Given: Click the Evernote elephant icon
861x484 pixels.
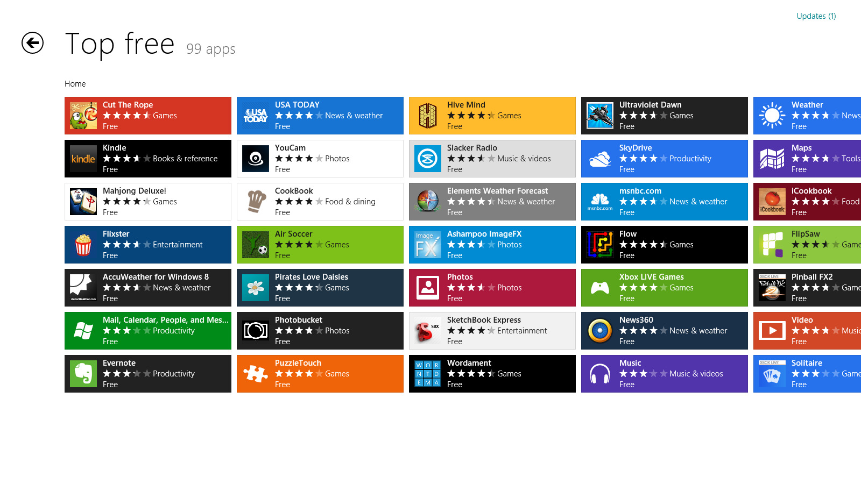Looking at the screenshot, I should [83, 374].
